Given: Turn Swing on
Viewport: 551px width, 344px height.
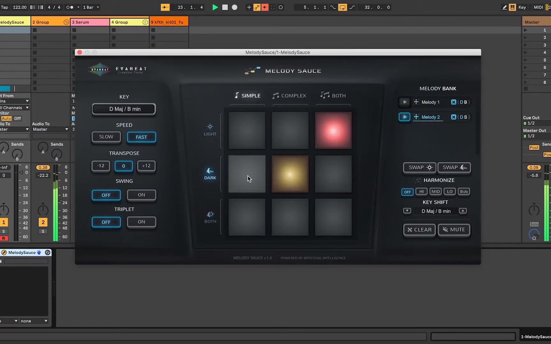Looking at the screenshot, I should point(142,195).
